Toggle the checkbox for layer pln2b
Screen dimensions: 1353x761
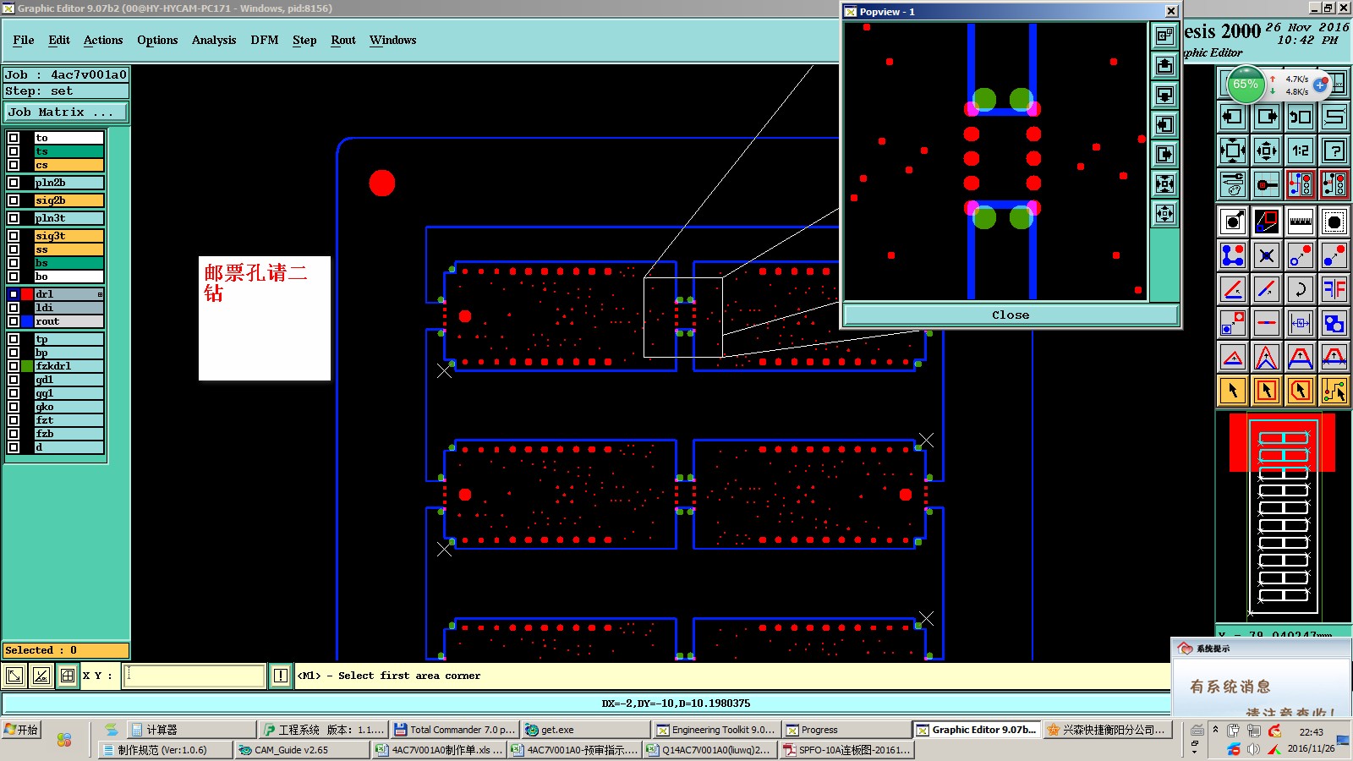[x=14, y=183]
